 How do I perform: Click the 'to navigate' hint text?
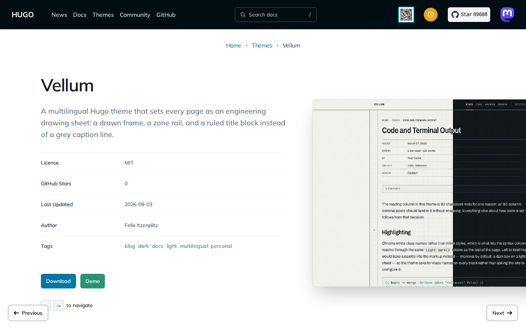pos(80,305)
